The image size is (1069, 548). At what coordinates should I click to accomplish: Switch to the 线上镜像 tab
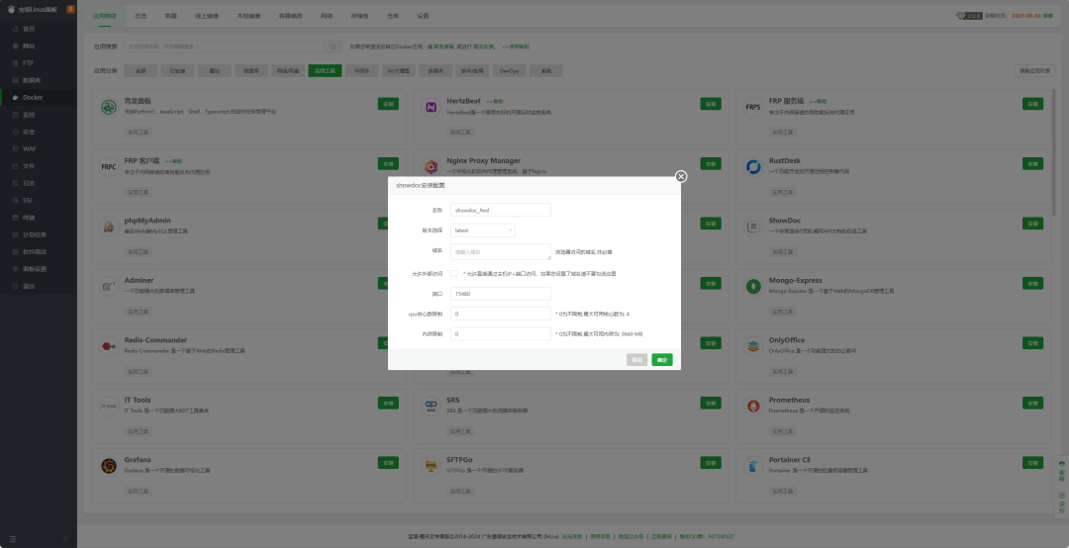(207, 16)
